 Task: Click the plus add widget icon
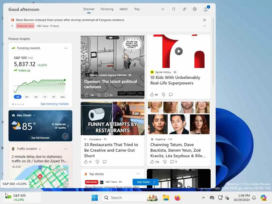(163, 9)
